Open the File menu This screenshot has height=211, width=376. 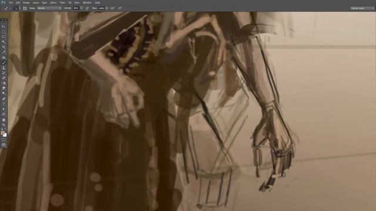[11, 2]
